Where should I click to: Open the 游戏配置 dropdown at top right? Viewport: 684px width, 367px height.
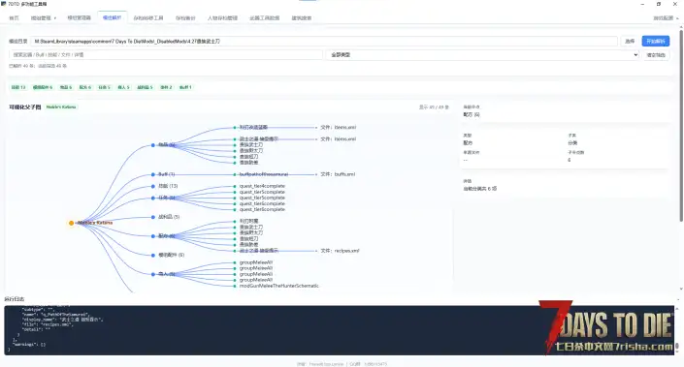666,17
